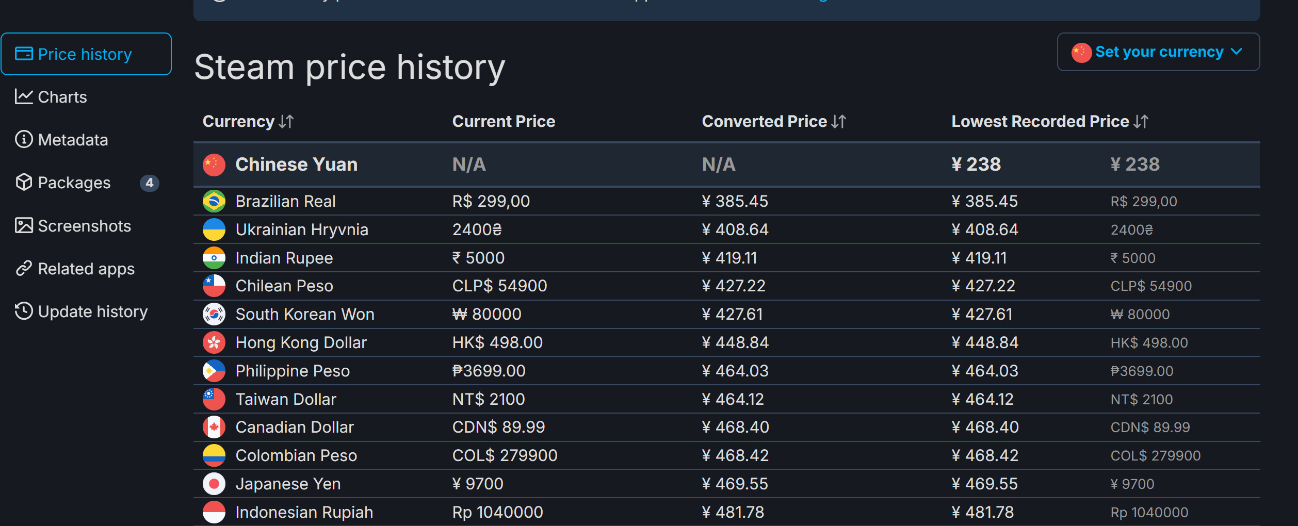Click the Charts line-graph icon

click(x=24, y=96)
